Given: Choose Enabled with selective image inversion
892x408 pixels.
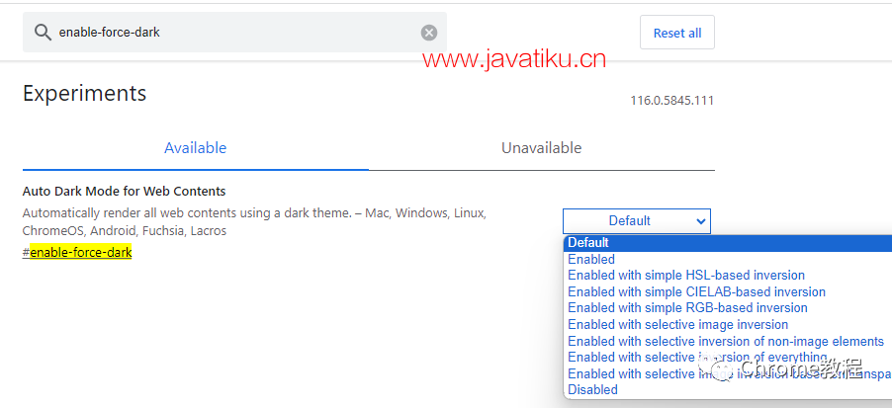Looking at the screenshot, I should [728, 324].
